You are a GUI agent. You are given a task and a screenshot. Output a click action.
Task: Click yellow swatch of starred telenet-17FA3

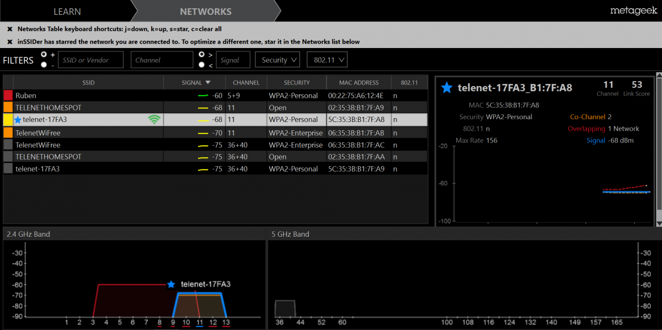point(8,120)
